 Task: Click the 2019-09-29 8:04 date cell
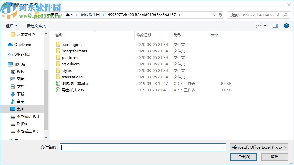coord(151,90)
